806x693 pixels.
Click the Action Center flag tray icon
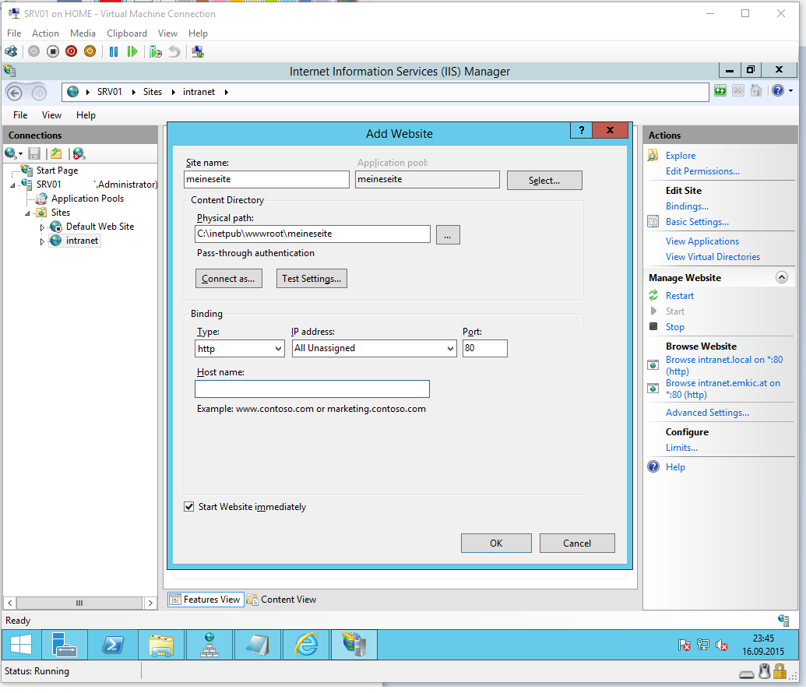tap(685, 645)
